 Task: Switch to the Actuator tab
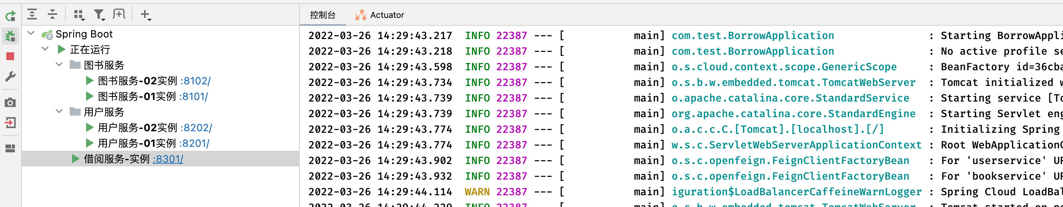pyautogui.click(x=380, y=15)
